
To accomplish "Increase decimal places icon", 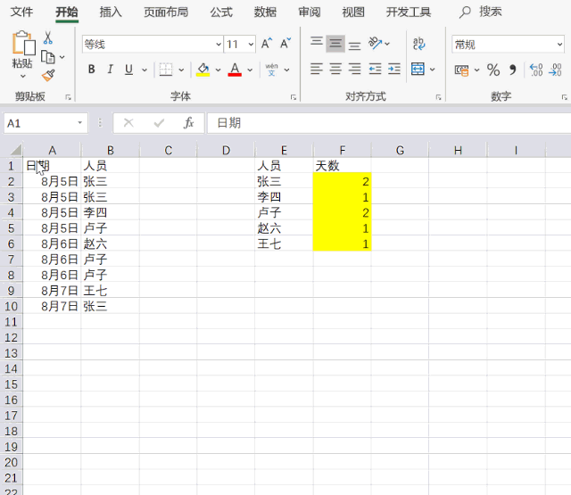I will (536, 70).
